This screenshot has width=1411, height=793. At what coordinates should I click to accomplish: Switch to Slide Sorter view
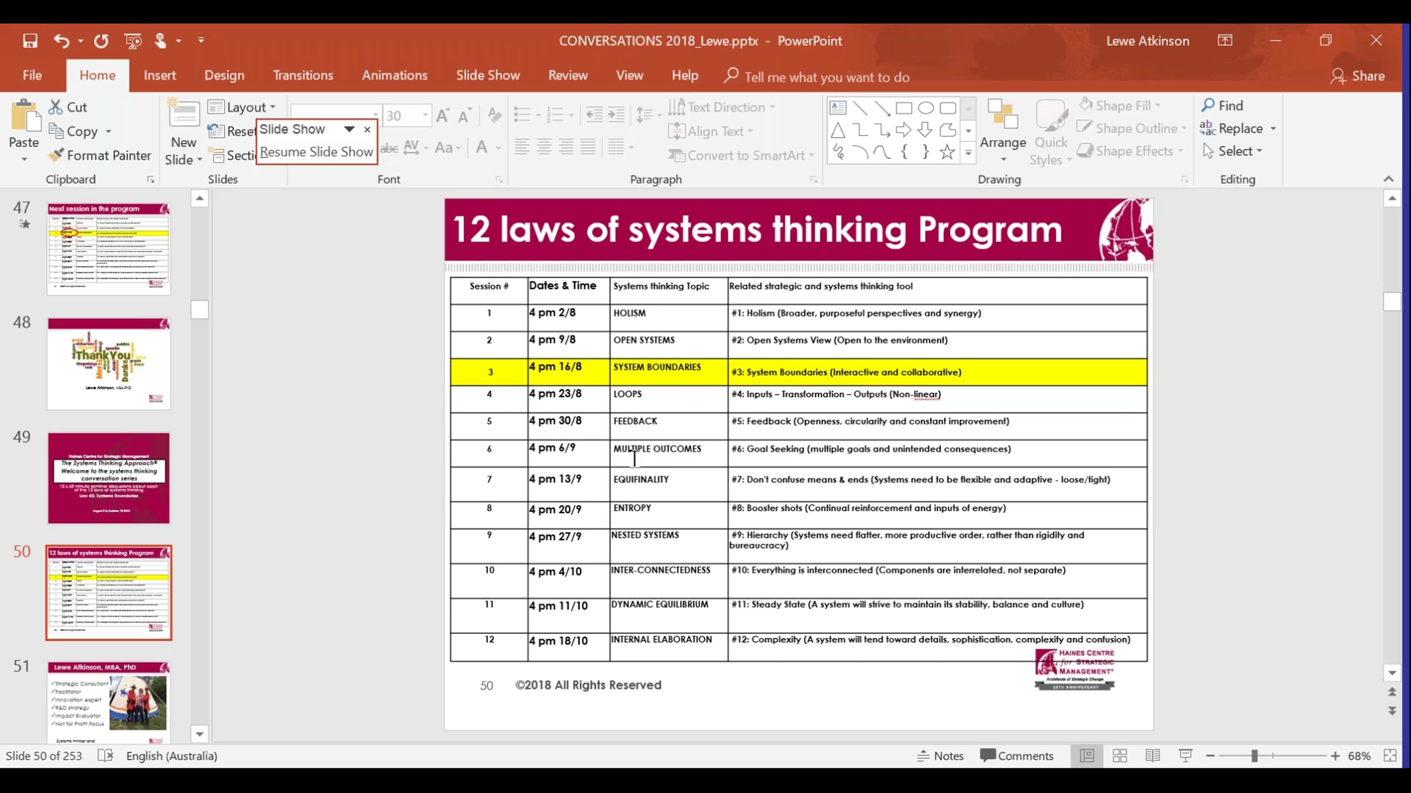(x=1120, y=755)
